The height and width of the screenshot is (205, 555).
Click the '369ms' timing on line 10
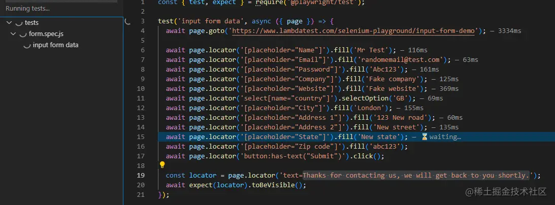click(x=448, y=89)
